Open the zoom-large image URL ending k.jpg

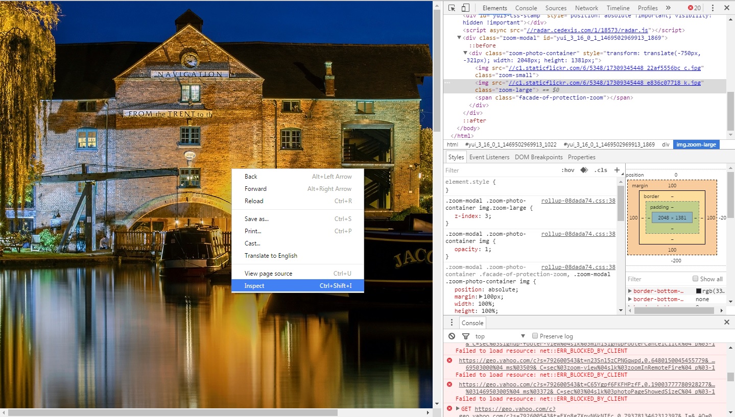605,83
